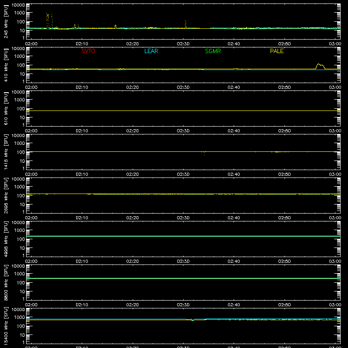Viewport: 348px width, 348px height.
Task: Select the 8800 MHz [SFU] axis title
Action: [x=6, y=282]
